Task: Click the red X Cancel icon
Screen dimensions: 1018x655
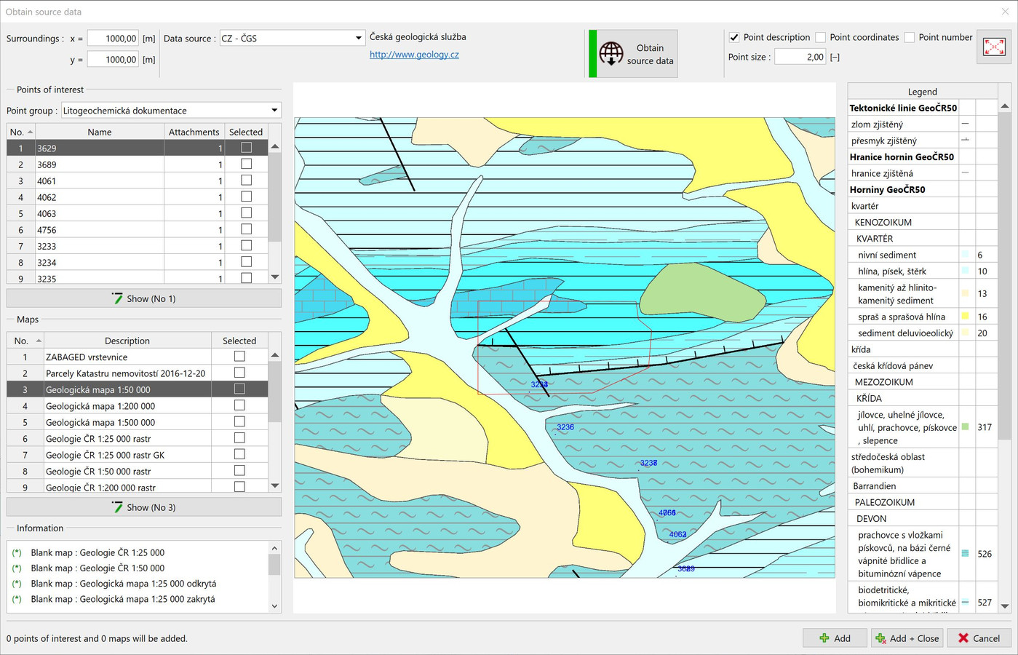Action: coord(963,638)
